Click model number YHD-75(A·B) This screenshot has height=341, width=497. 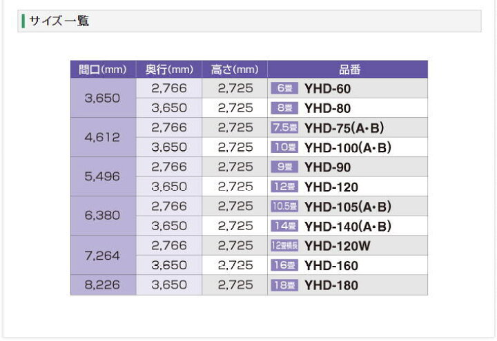click(344, 128)
